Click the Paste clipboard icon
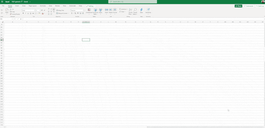 click(7, 10)
